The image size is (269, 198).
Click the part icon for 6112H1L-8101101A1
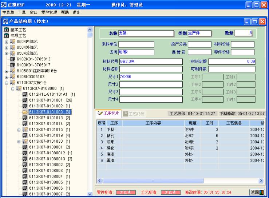pos(25,94)
